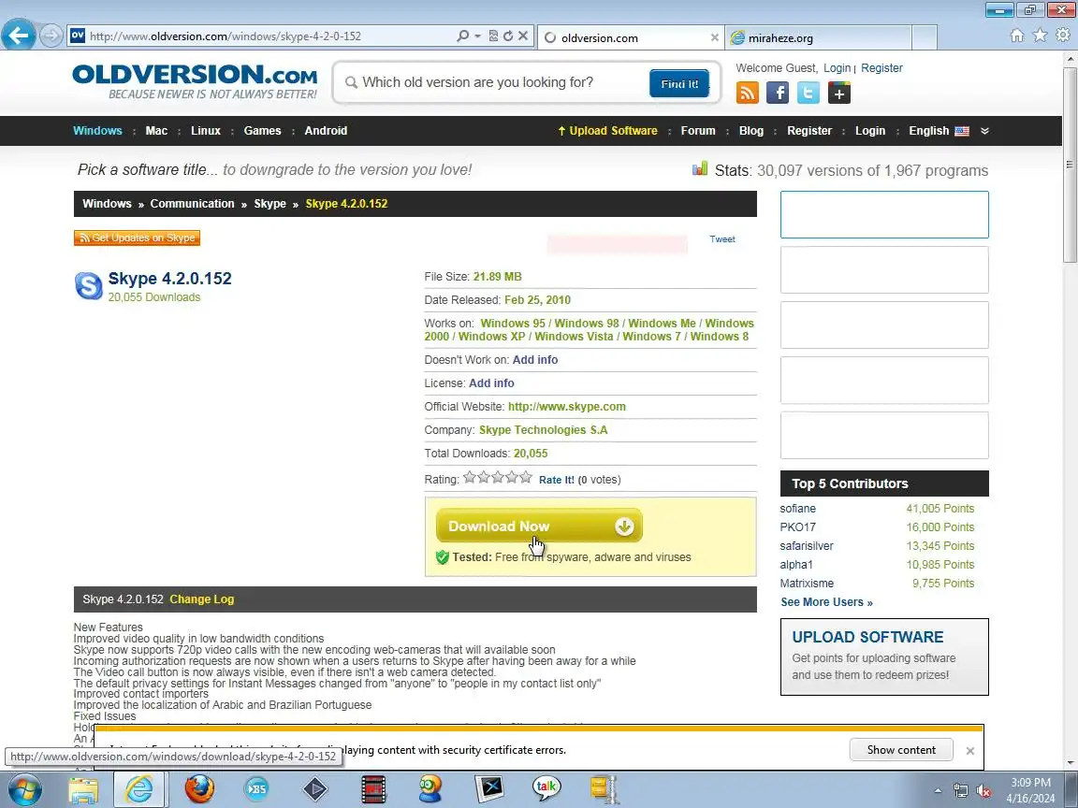Click See More Users link

pos(826,602)
